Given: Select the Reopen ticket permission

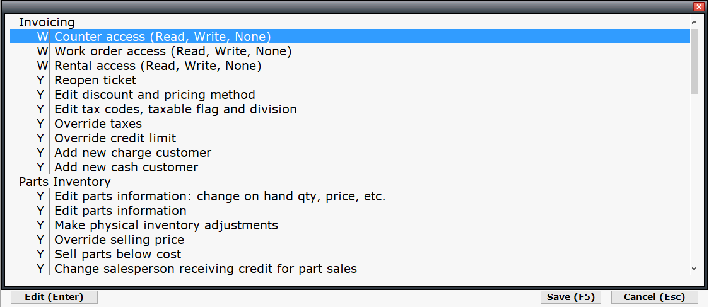Looking at the screenshot, I should tap(95, 81).
